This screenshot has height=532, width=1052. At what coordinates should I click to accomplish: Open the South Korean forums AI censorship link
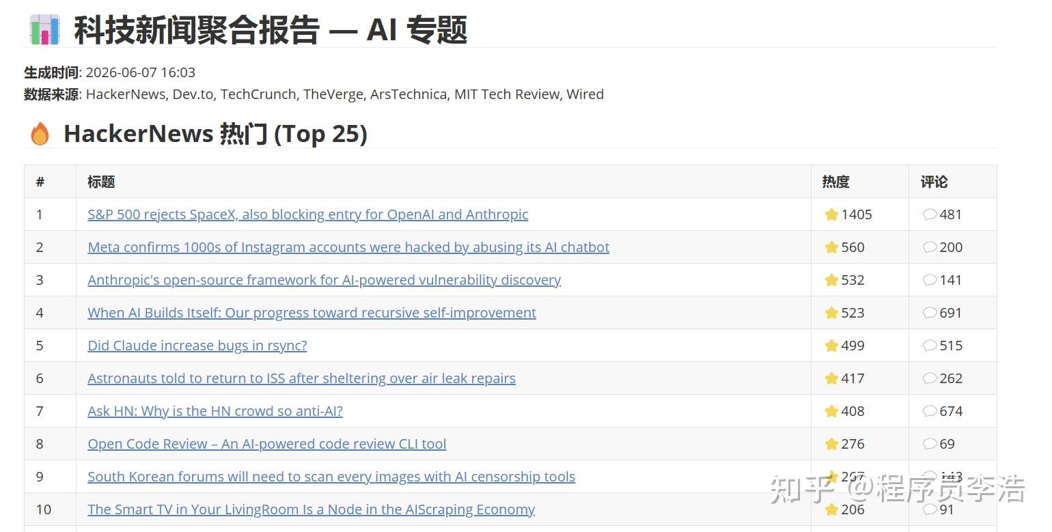tap(331, 477)
